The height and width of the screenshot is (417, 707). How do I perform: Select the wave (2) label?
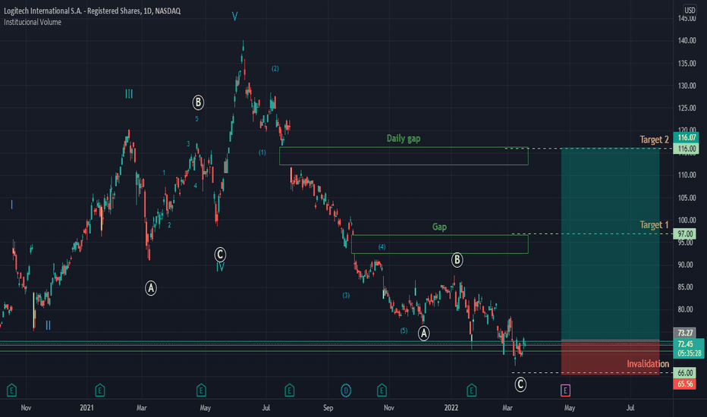point(275,68)
